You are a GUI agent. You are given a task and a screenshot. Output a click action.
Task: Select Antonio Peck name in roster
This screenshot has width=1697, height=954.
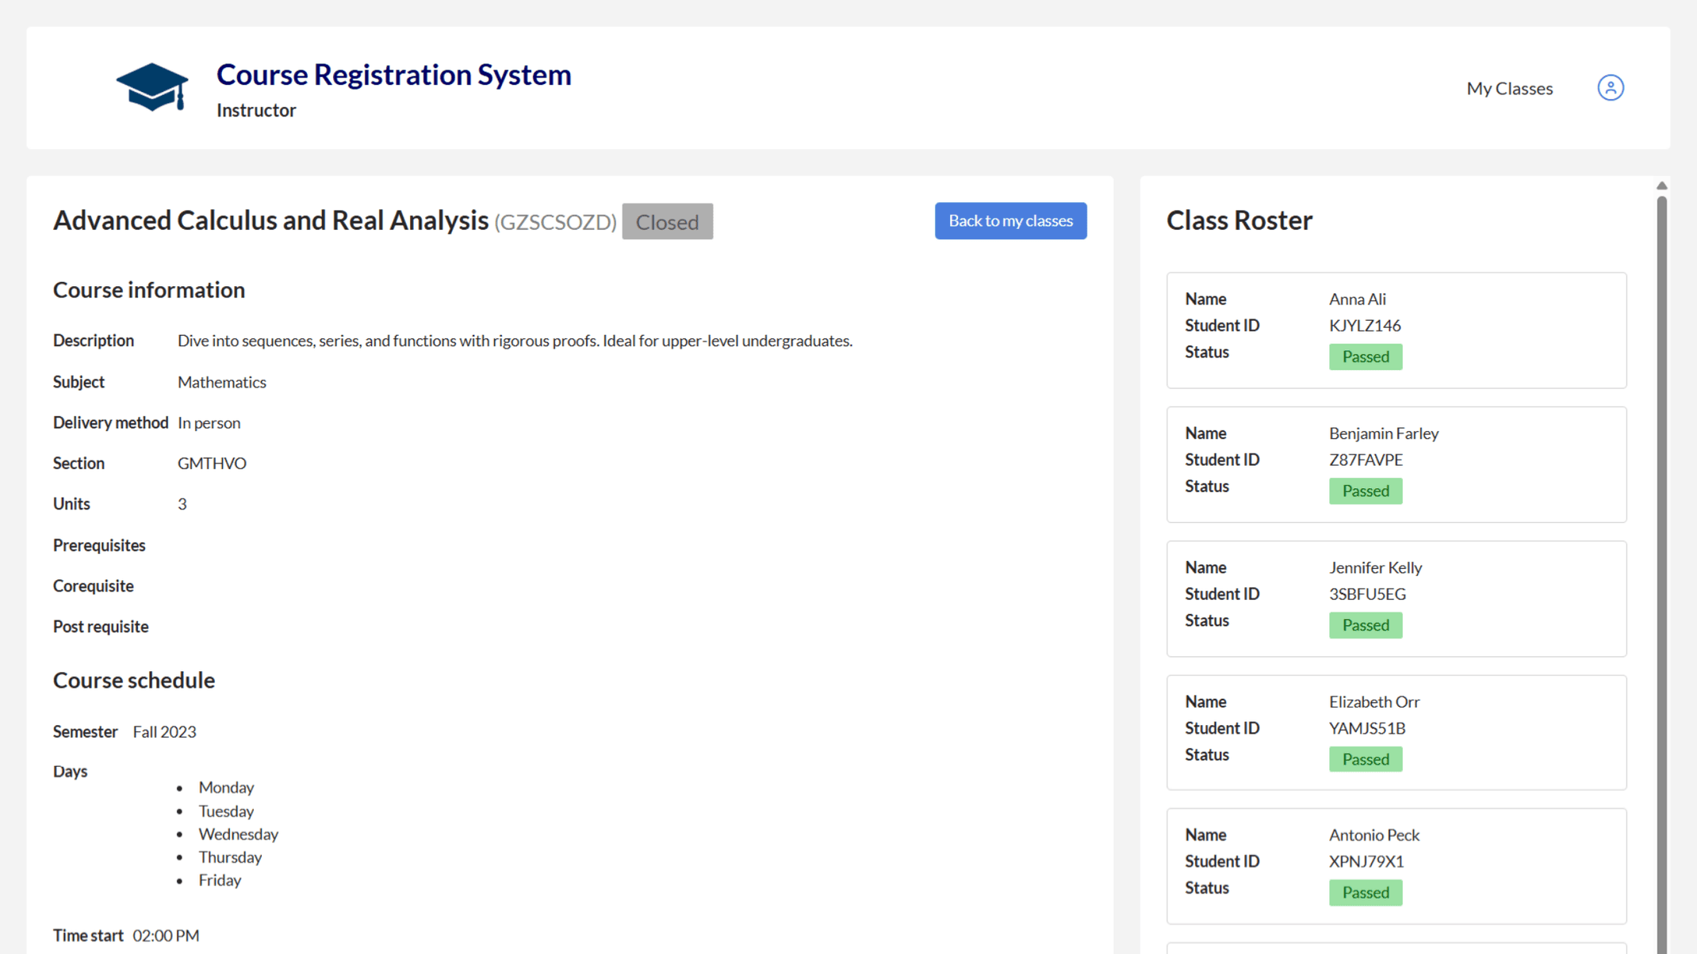[x=1373, y=834]
